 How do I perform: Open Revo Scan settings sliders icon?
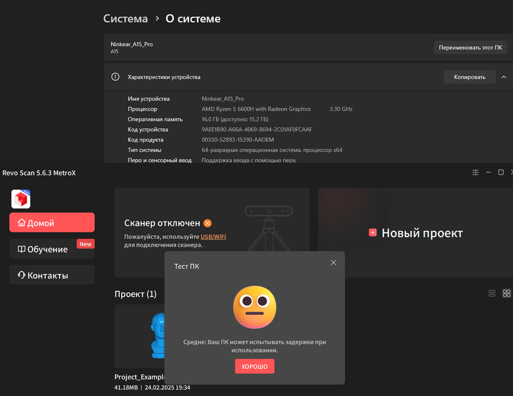[476, 172]
